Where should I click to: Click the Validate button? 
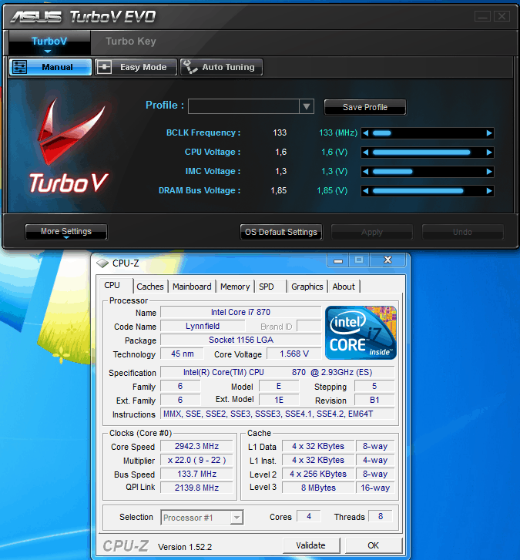[310, 545]
